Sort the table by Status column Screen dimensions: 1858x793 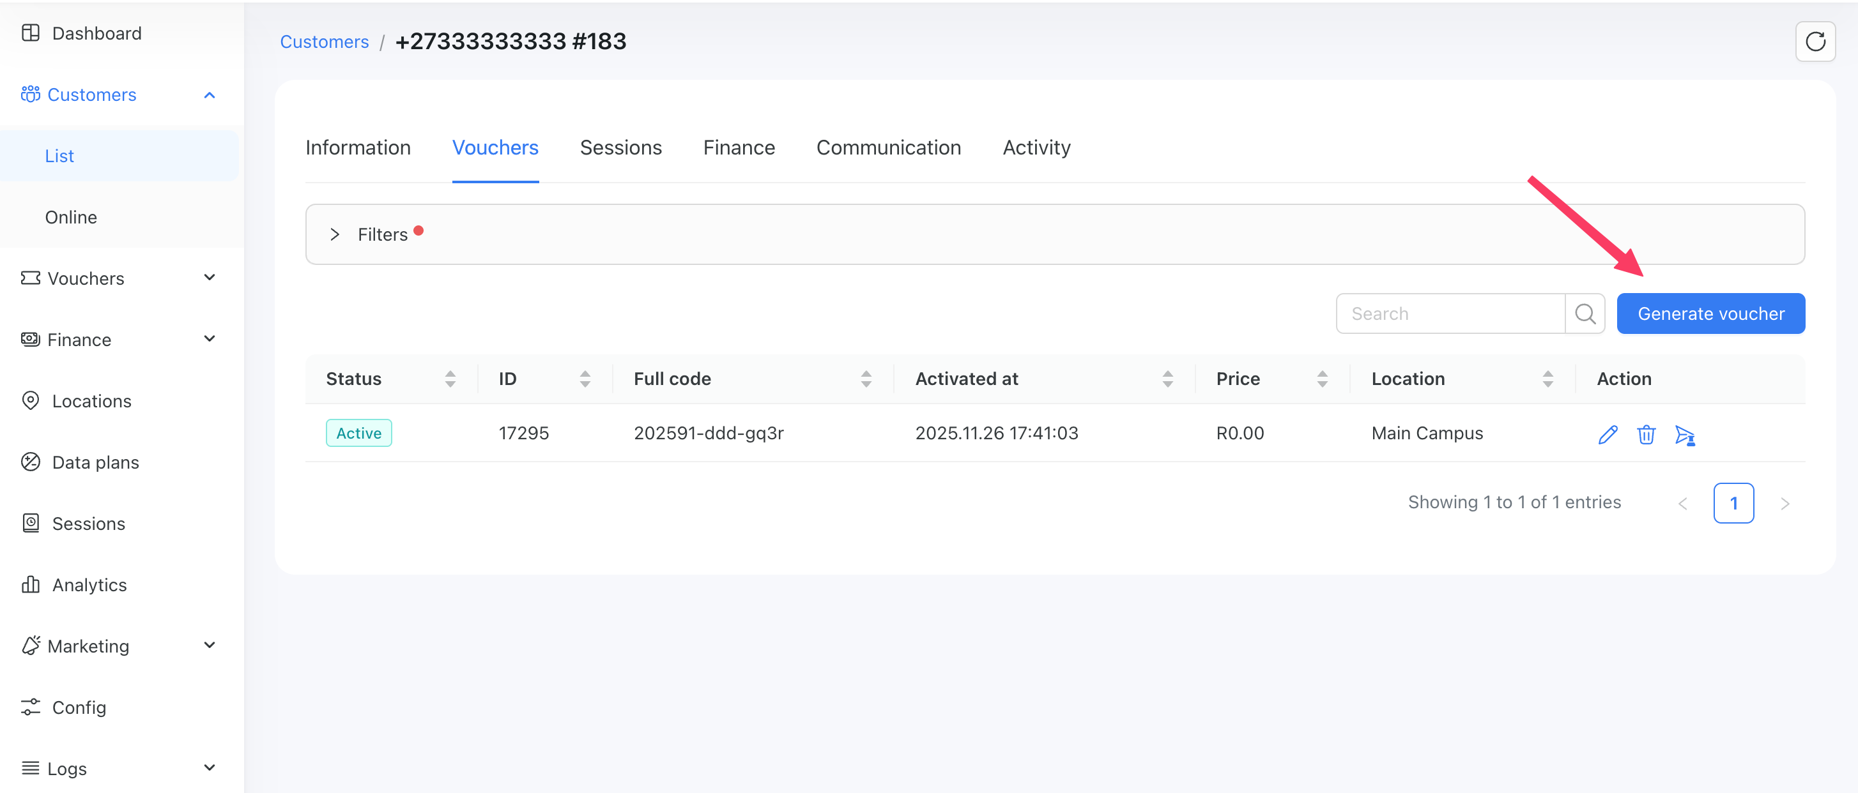[x=450, y=379]
